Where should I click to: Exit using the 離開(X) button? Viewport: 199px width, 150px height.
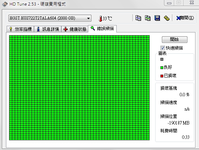[x=185, y=18]
